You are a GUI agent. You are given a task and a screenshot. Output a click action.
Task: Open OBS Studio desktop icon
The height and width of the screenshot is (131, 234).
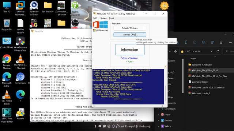(75, 23)
